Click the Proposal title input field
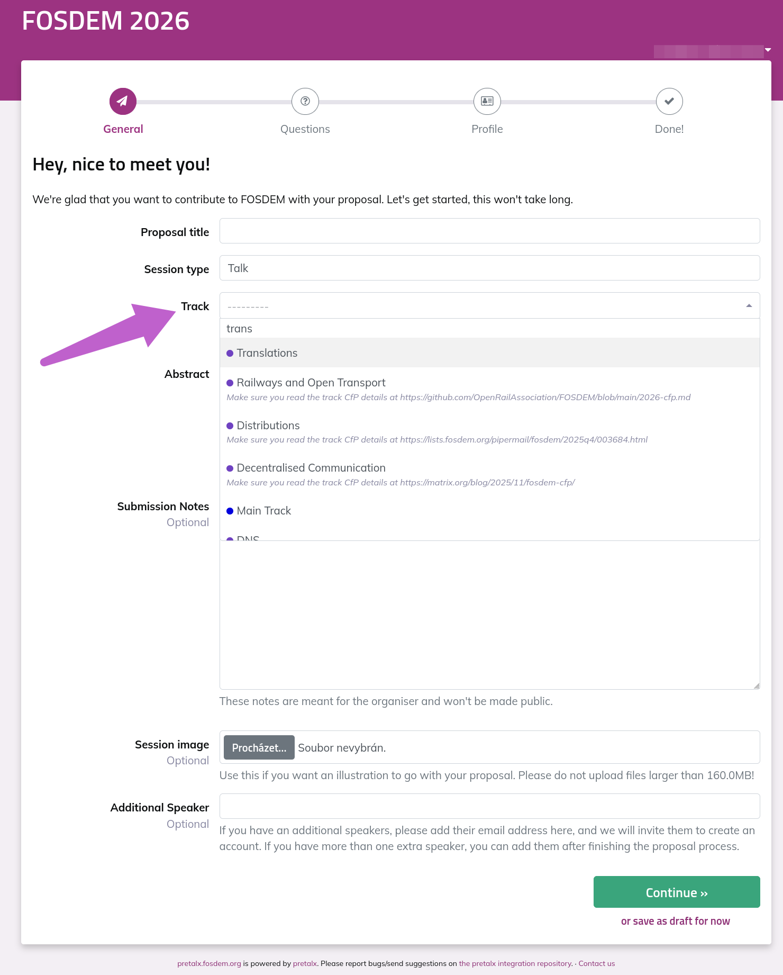 [489, 231]
